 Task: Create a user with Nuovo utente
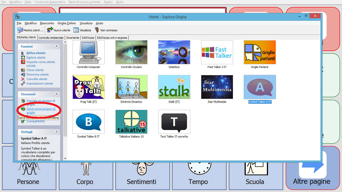point(59,30)
